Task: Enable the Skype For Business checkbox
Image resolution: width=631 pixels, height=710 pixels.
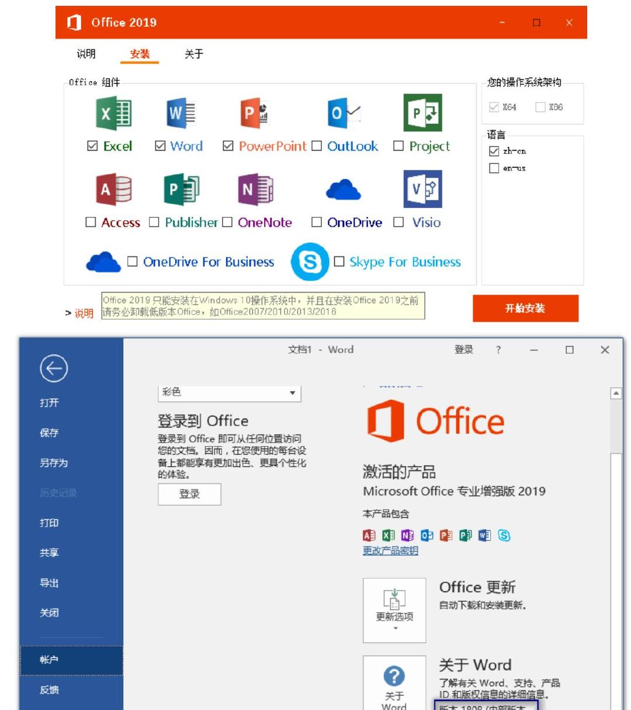Action: pyautogui.click(x=339, y=262)
